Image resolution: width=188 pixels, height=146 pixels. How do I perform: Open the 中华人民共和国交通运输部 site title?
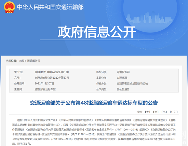click(x=50, y=7)
